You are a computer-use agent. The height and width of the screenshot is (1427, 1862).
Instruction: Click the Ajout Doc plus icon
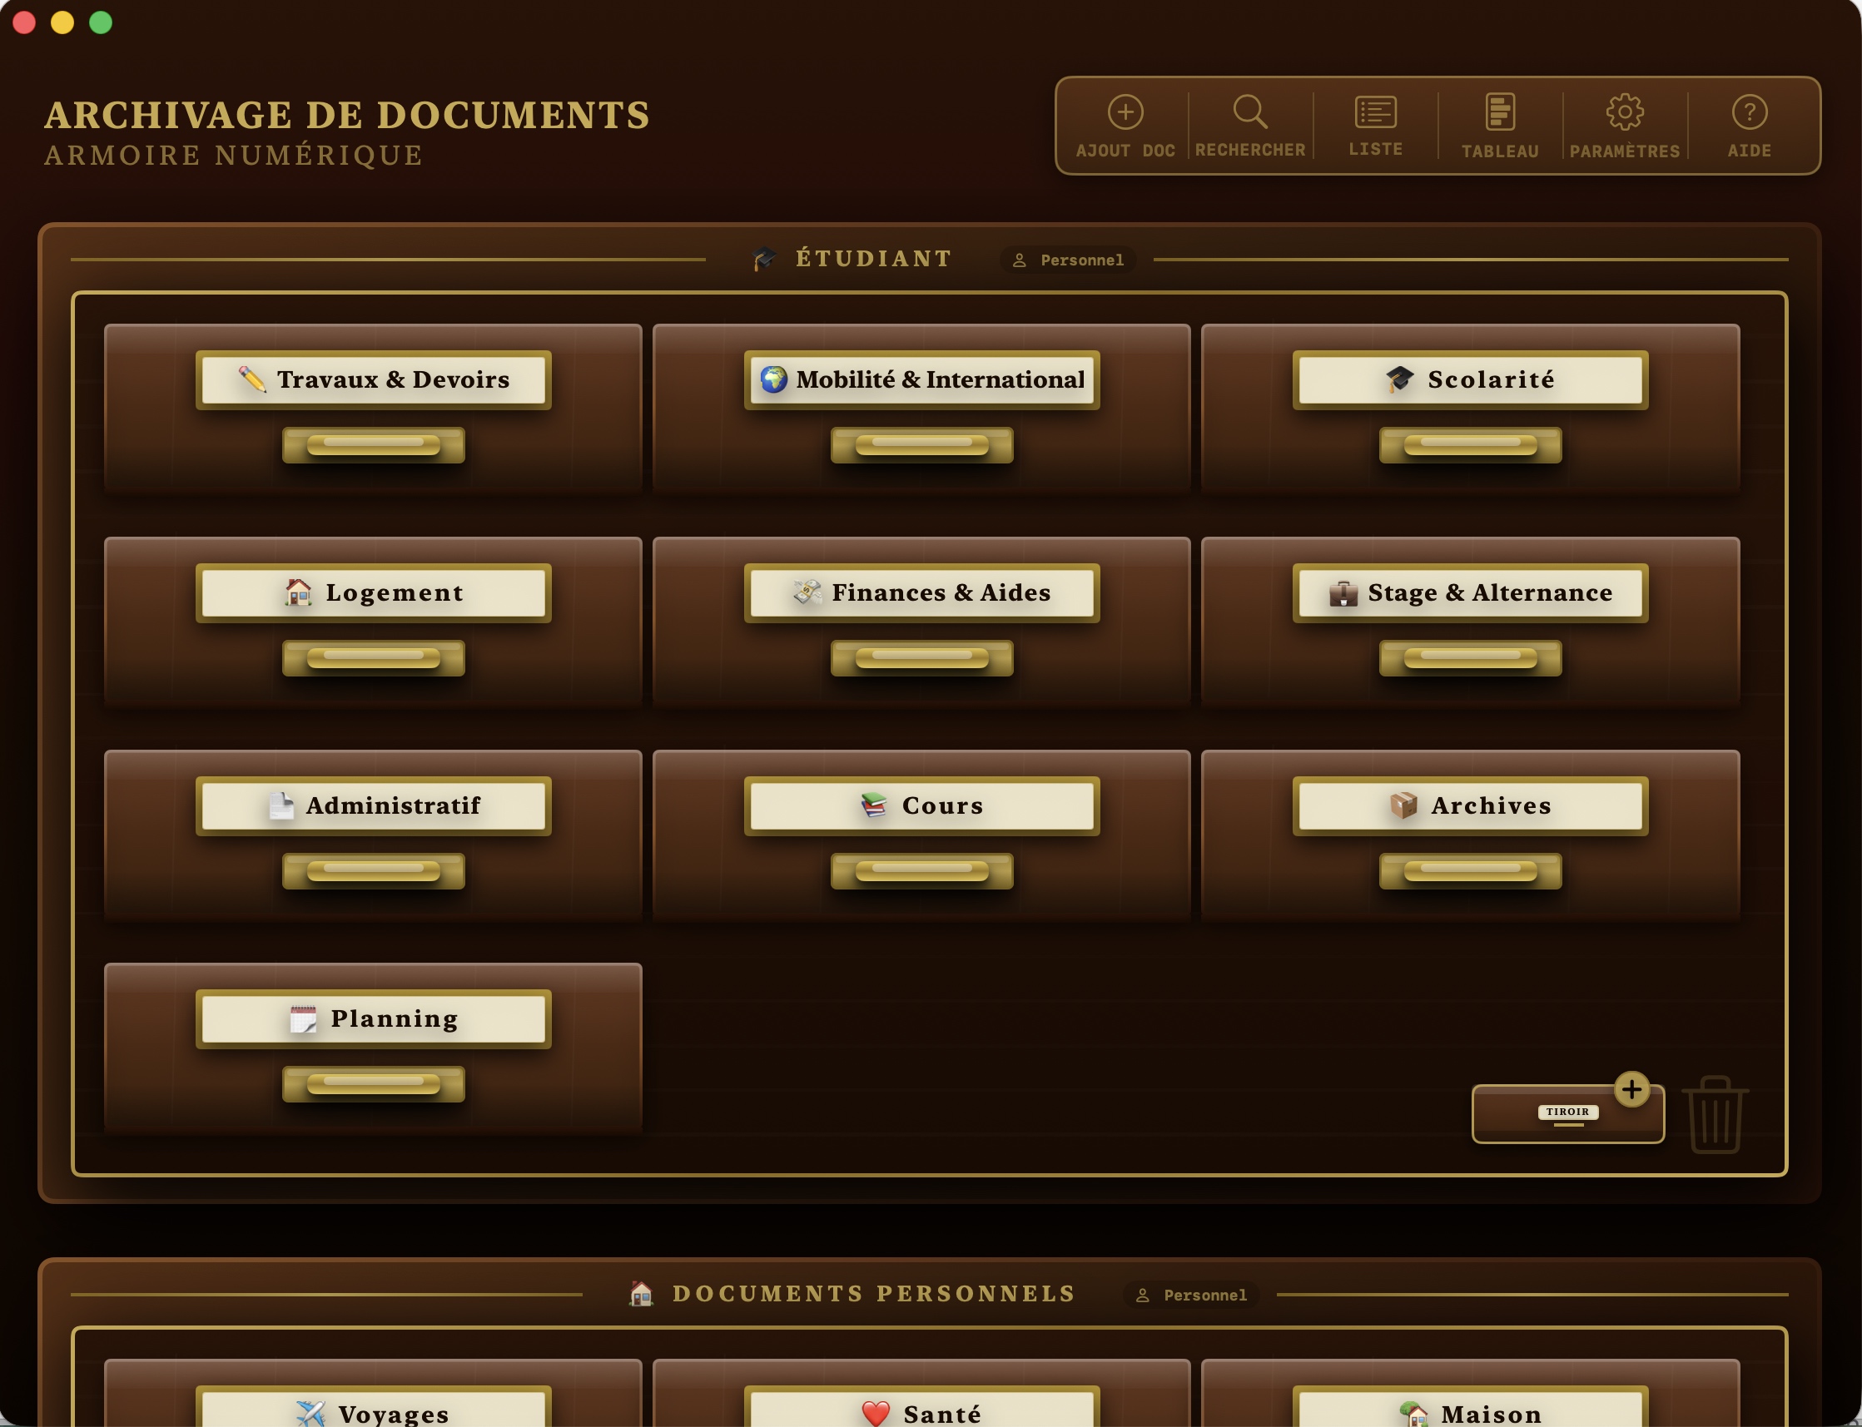[1125, 112]
